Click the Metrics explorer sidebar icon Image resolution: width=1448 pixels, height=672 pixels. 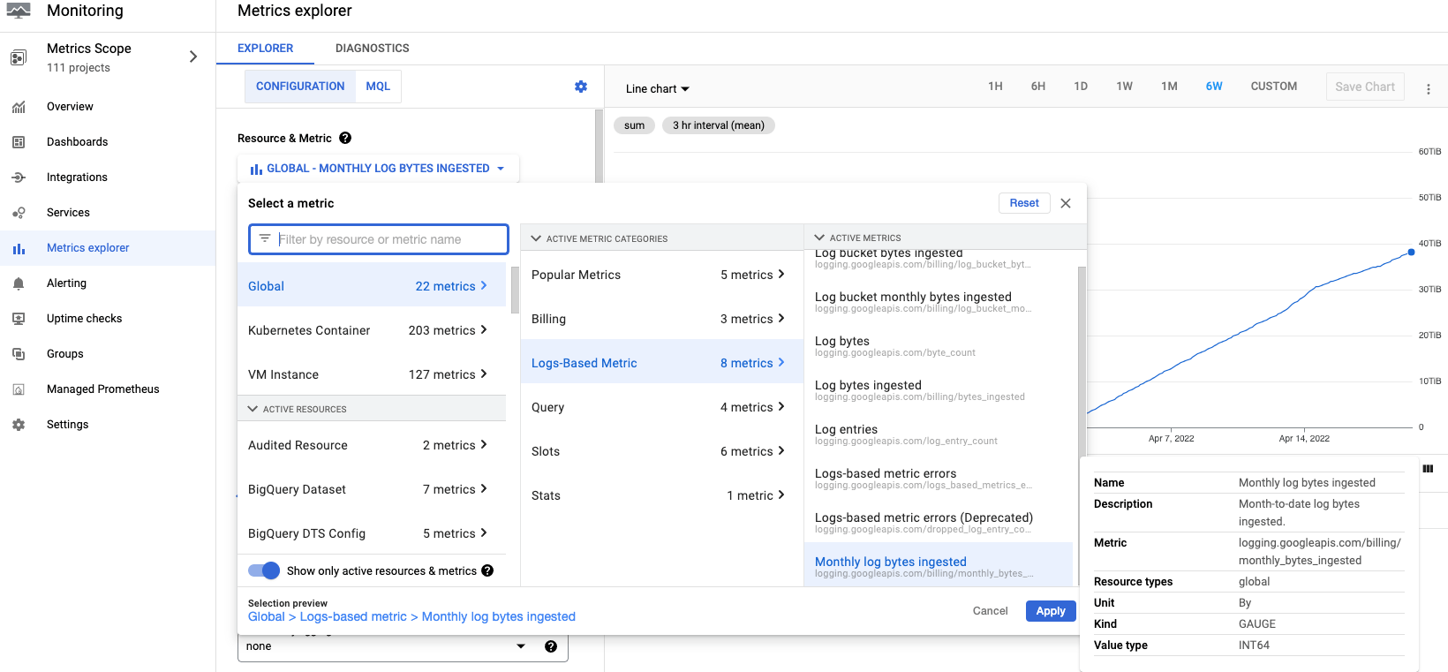19,248
